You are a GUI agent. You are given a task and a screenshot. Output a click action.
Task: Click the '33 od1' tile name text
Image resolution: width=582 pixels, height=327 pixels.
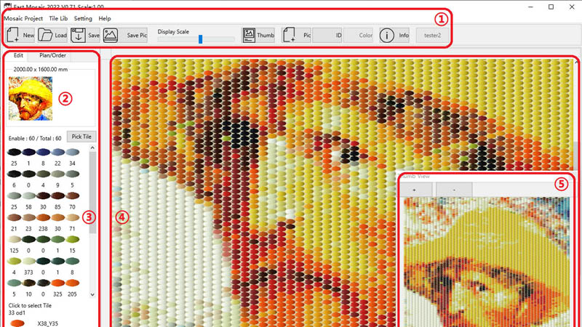(17, 313)
